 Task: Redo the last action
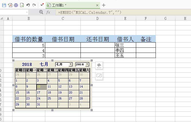[x=34, y=5]
